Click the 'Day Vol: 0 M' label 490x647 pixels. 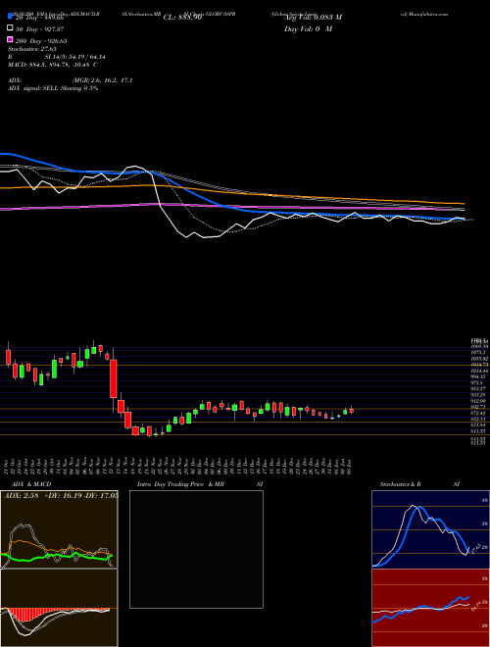click(x=308, y=28)
